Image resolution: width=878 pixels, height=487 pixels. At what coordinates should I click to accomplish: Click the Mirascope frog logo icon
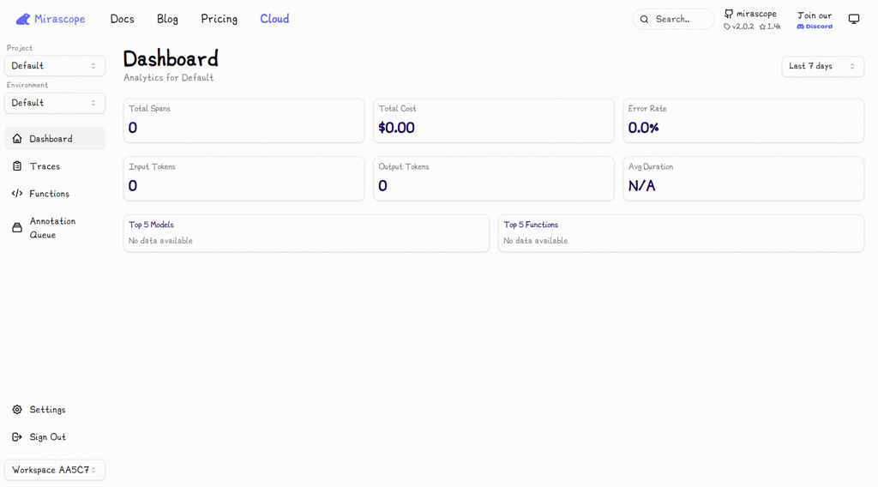23,19
